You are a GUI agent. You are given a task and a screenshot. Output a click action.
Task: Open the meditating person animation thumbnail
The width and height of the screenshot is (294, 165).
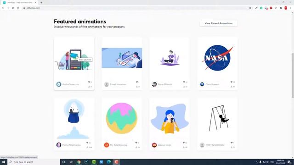pyautogui.click(x=170, y=58)
